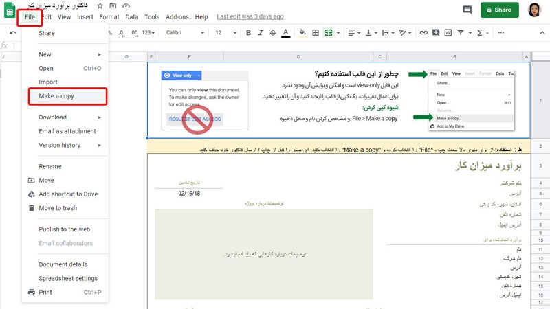Click the insert link icon
550x309 pixels.
(x=424, y=32)
